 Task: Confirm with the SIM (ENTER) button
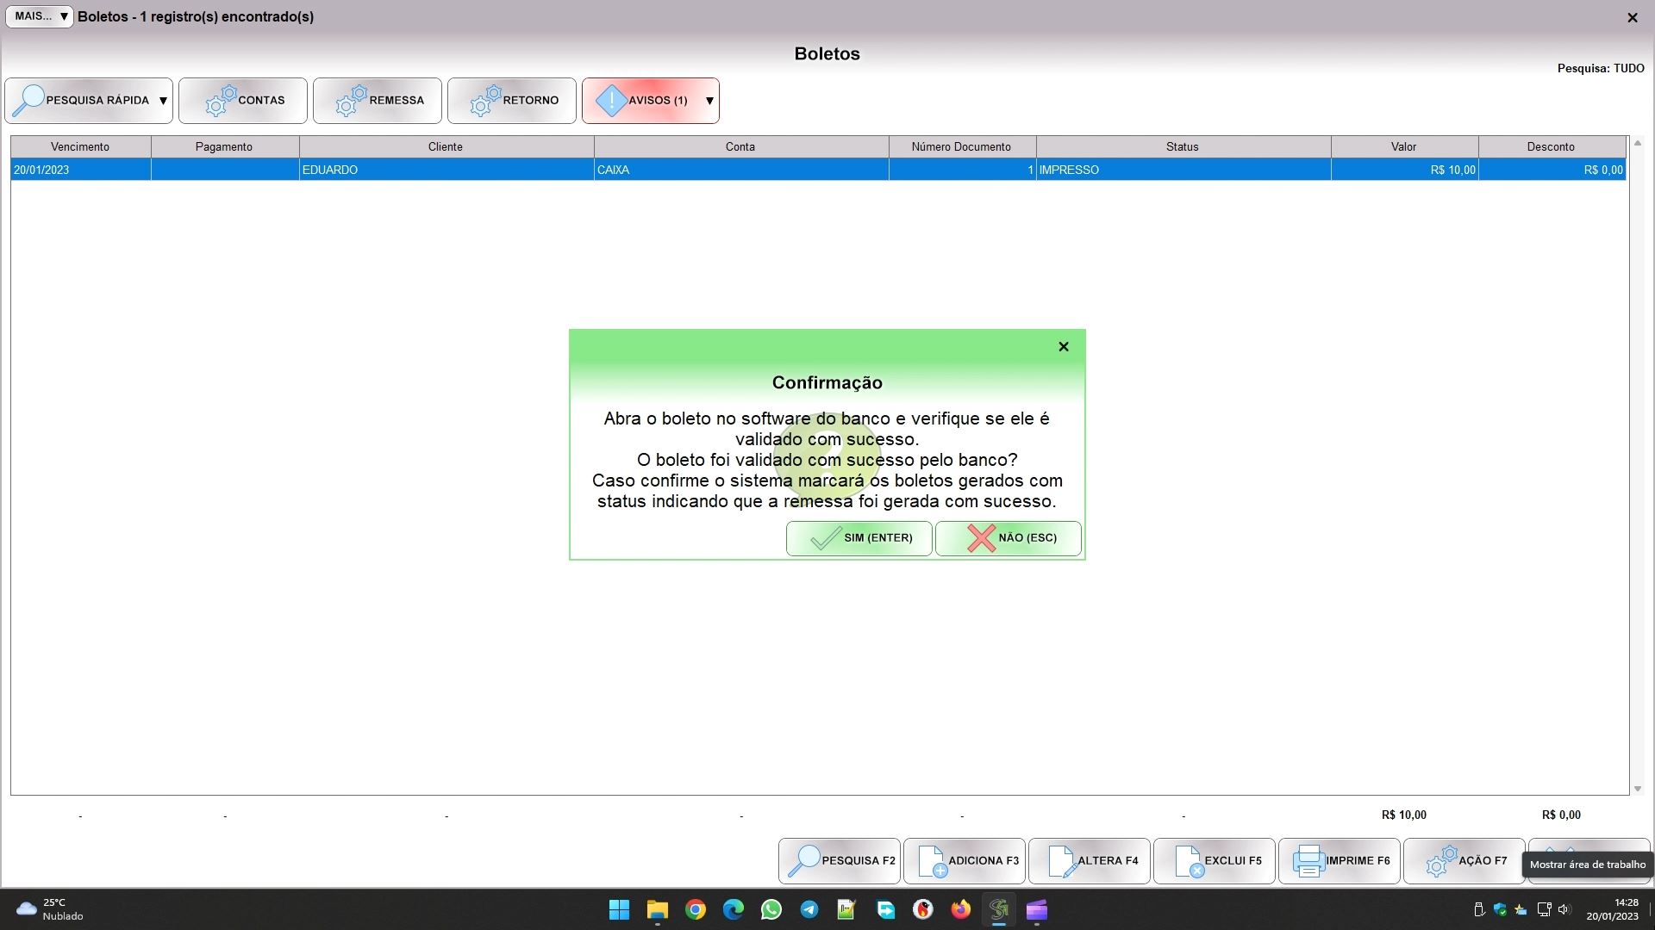coord(859,538)
